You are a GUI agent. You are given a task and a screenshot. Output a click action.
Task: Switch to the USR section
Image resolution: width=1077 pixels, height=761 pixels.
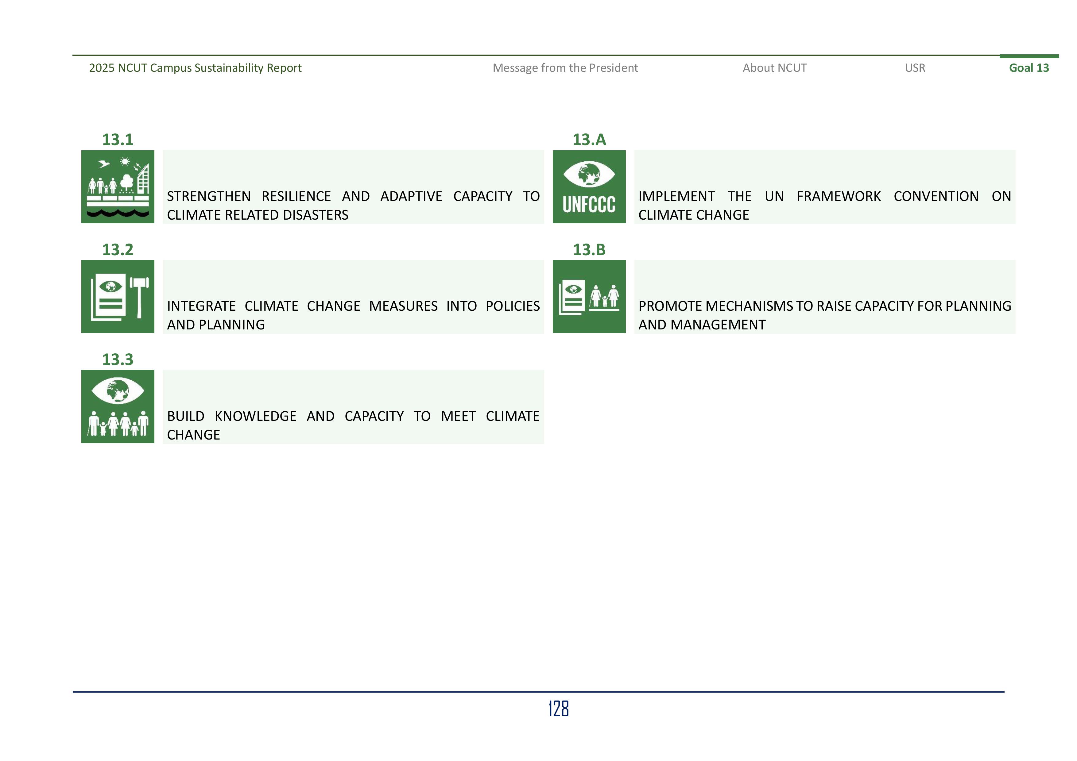[x=915, y=68]
